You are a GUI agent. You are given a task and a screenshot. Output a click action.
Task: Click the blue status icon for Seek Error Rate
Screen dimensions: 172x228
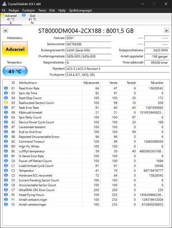pyautogui.click(x=6, y=108)
